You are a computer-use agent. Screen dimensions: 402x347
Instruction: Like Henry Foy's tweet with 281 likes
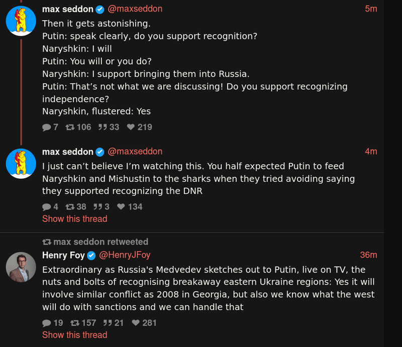coord(135,323)
